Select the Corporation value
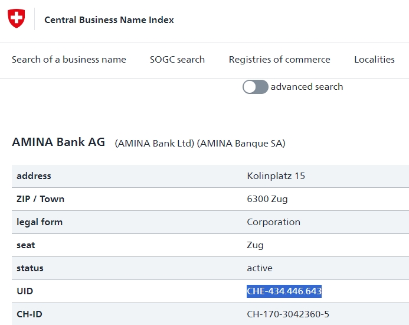The image size is (409, 325). (x=273, y=222)
